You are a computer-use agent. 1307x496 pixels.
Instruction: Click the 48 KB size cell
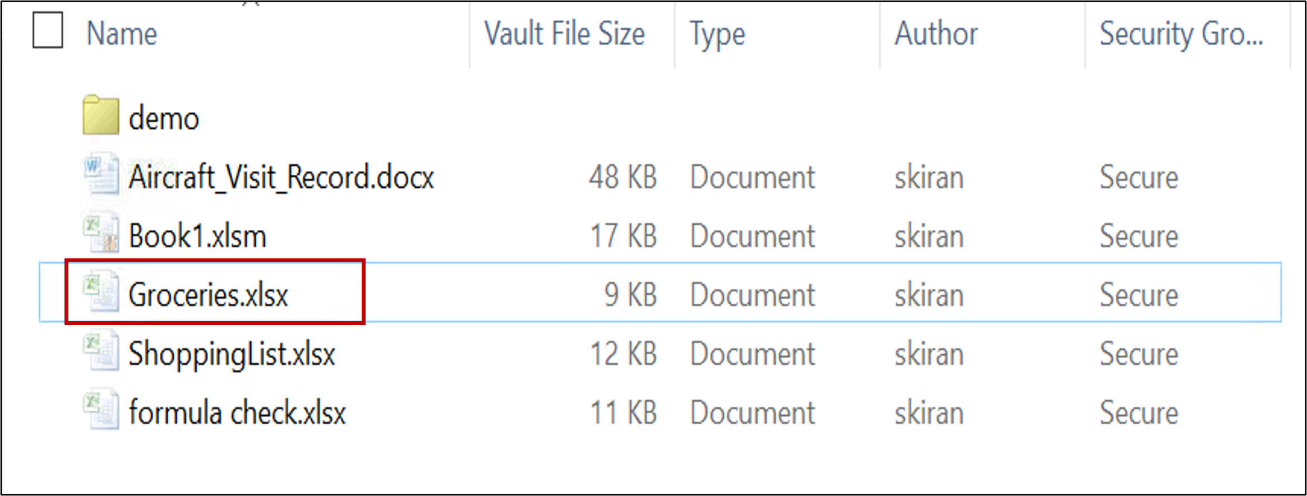(622, 178)
